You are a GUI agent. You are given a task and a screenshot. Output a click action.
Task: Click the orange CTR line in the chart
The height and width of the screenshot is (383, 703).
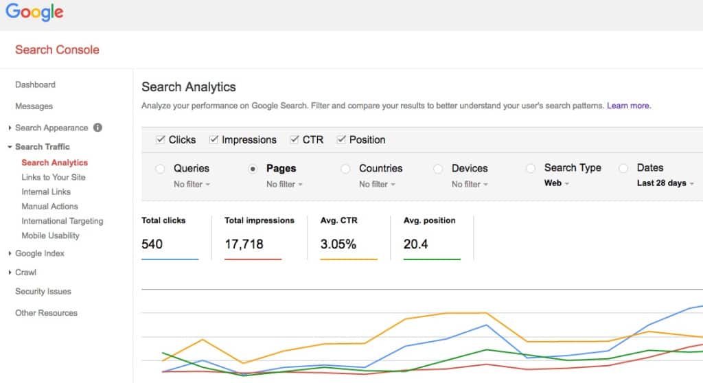466,313
